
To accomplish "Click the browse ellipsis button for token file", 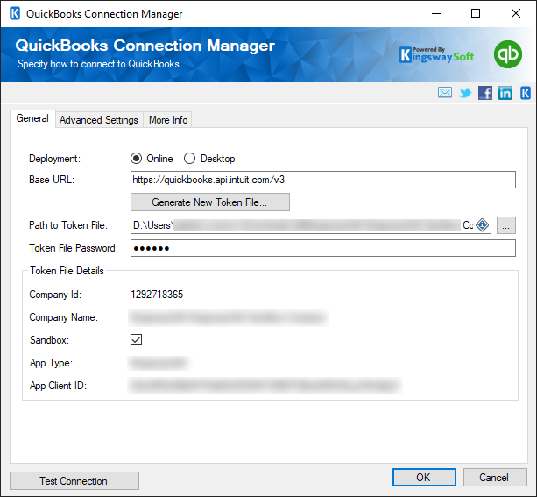I will (505, 225).
